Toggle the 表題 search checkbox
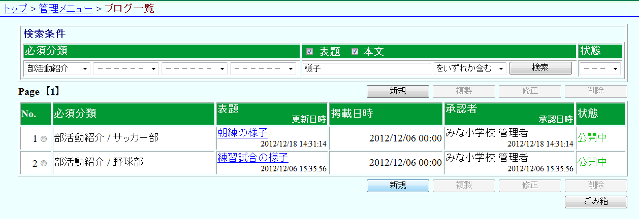Viewport: 639px width, 219px height. click(309, 52)
